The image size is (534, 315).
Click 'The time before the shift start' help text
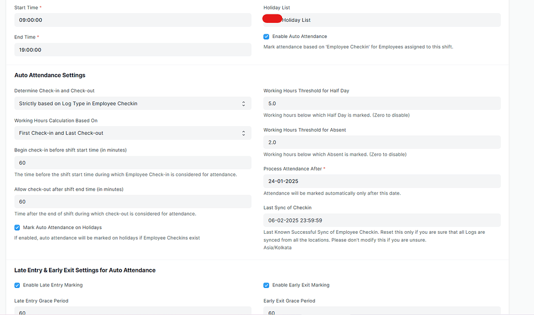point(126,175)
